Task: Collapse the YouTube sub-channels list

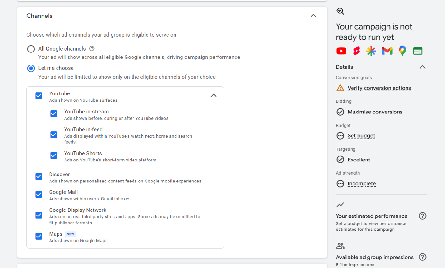Action: click(214, 95)
